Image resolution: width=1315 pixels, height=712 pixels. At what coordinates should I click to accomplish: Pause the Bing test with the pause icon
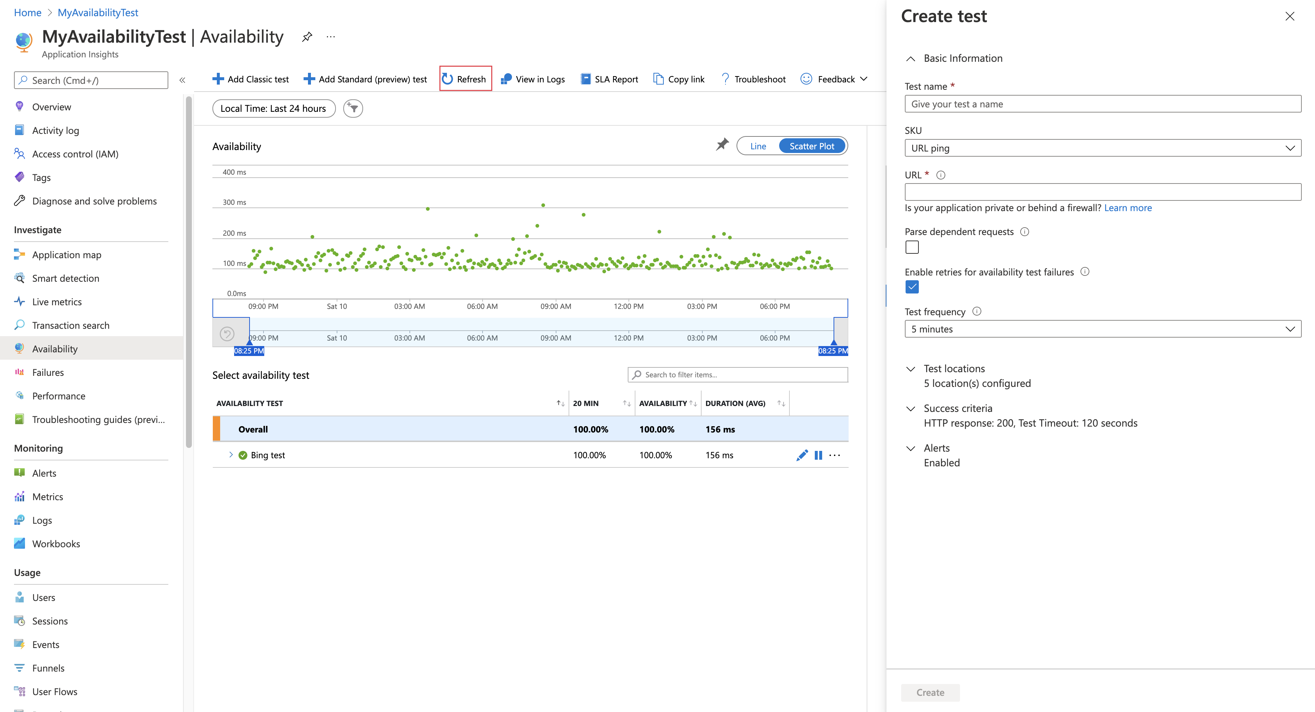(x=818, y=455)
